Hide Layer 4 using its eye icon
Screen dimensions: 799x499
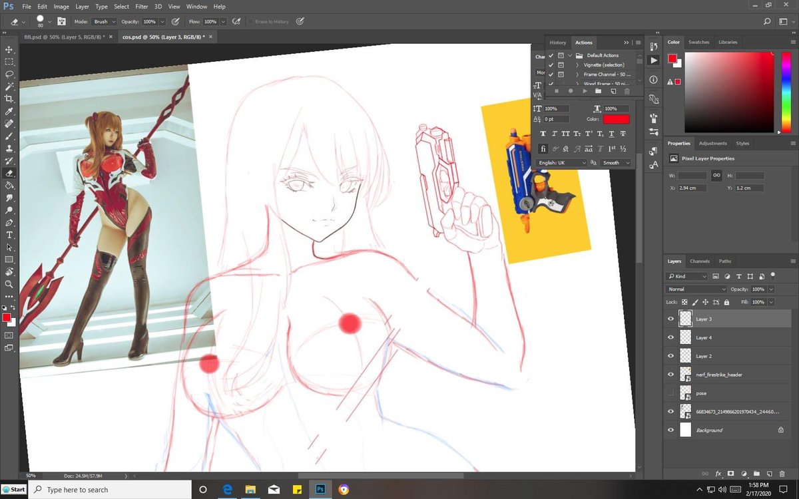click(670, 337)
